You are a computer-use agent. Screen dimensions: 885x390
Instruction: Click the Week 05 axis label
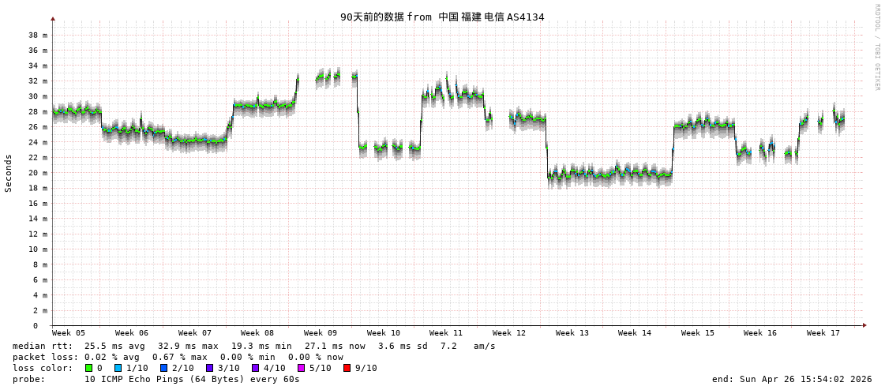(x=69, y=333)
